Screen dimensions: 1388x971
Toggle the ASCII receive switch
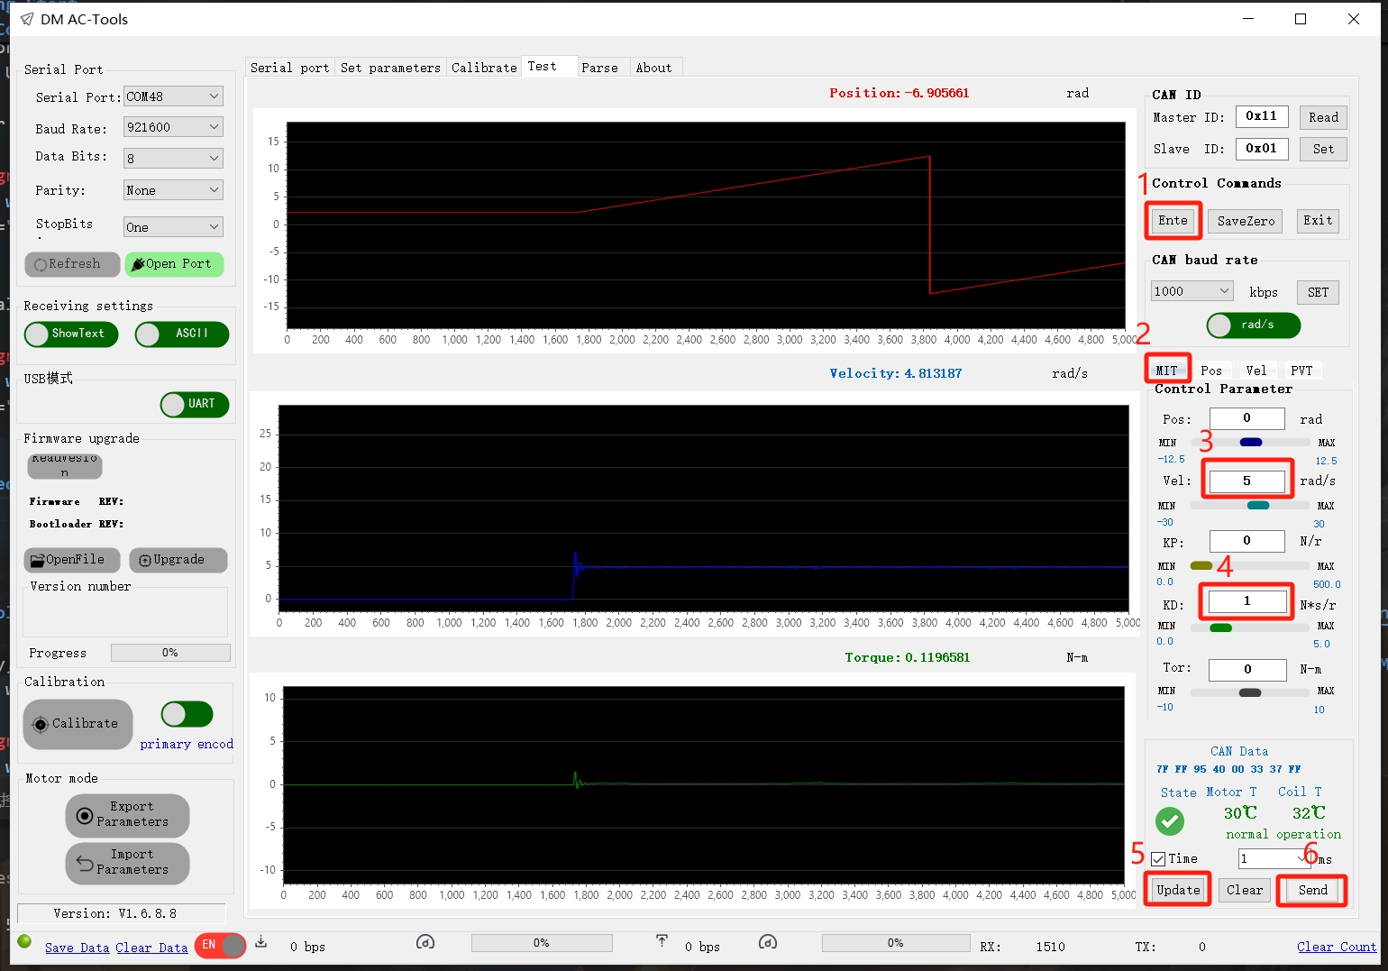point(182,334)
